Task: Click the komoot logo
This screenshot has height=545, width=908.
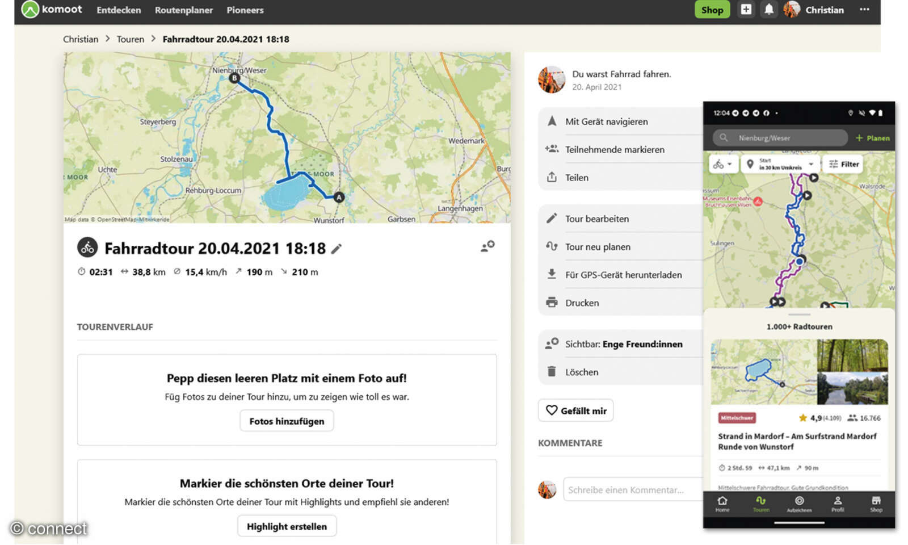Action: (x=52, y=10)
